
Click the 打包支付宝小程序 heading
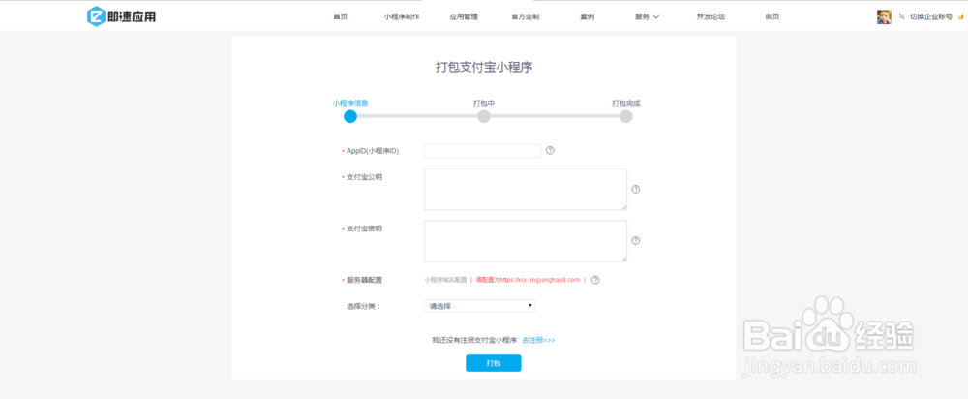coord(484,68)
